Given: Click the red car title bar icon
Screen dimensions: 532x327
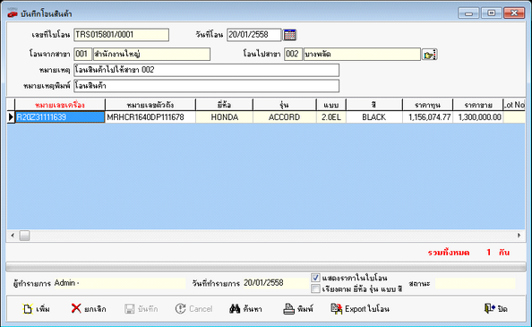Looking at the screenshot, I should tap(13, 13).
